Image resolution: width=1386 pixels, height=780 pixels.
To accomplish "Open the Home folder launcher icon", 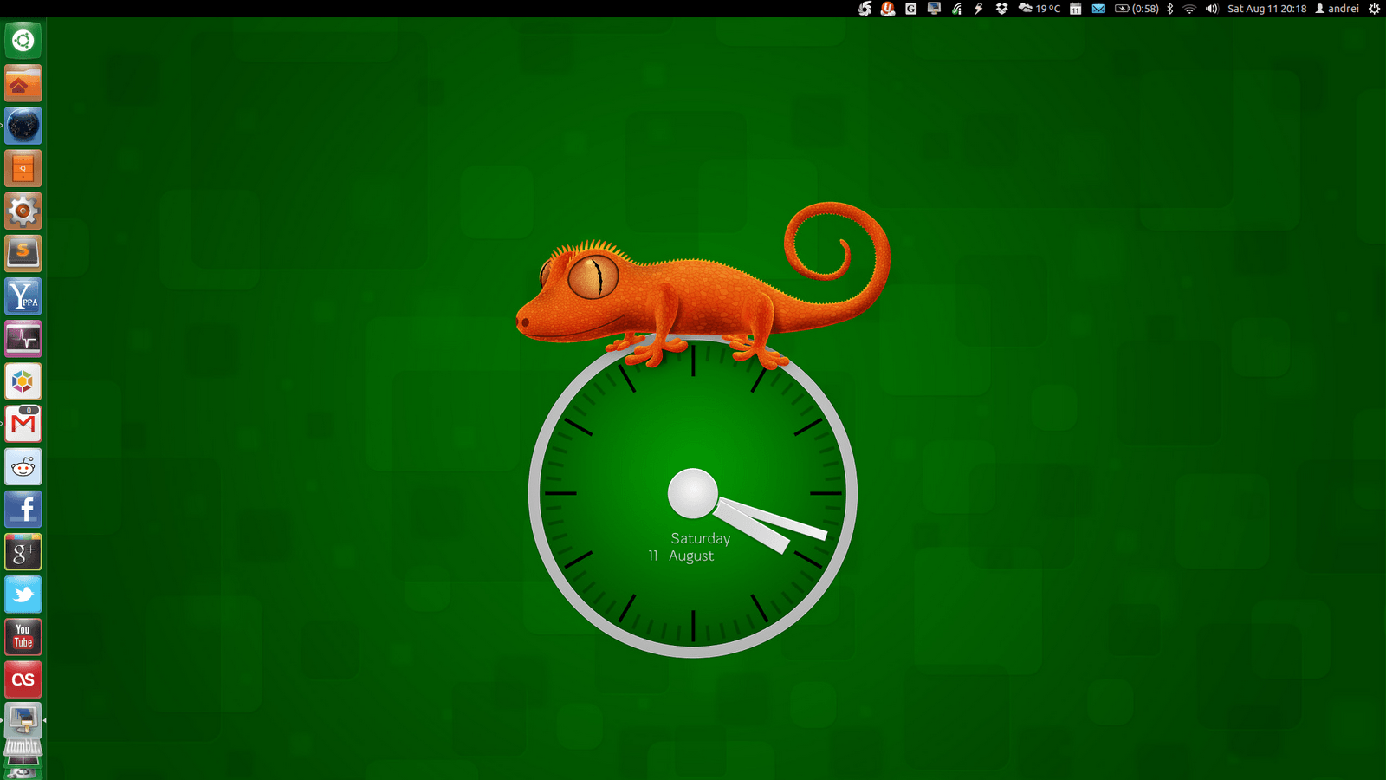I will pos(23,83).
